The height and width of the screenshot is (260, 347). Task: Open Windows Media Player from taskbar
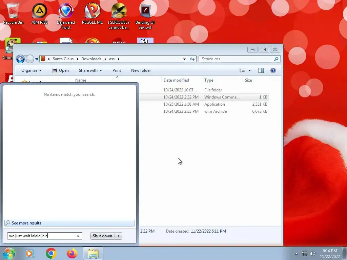[x=30, y=253]
